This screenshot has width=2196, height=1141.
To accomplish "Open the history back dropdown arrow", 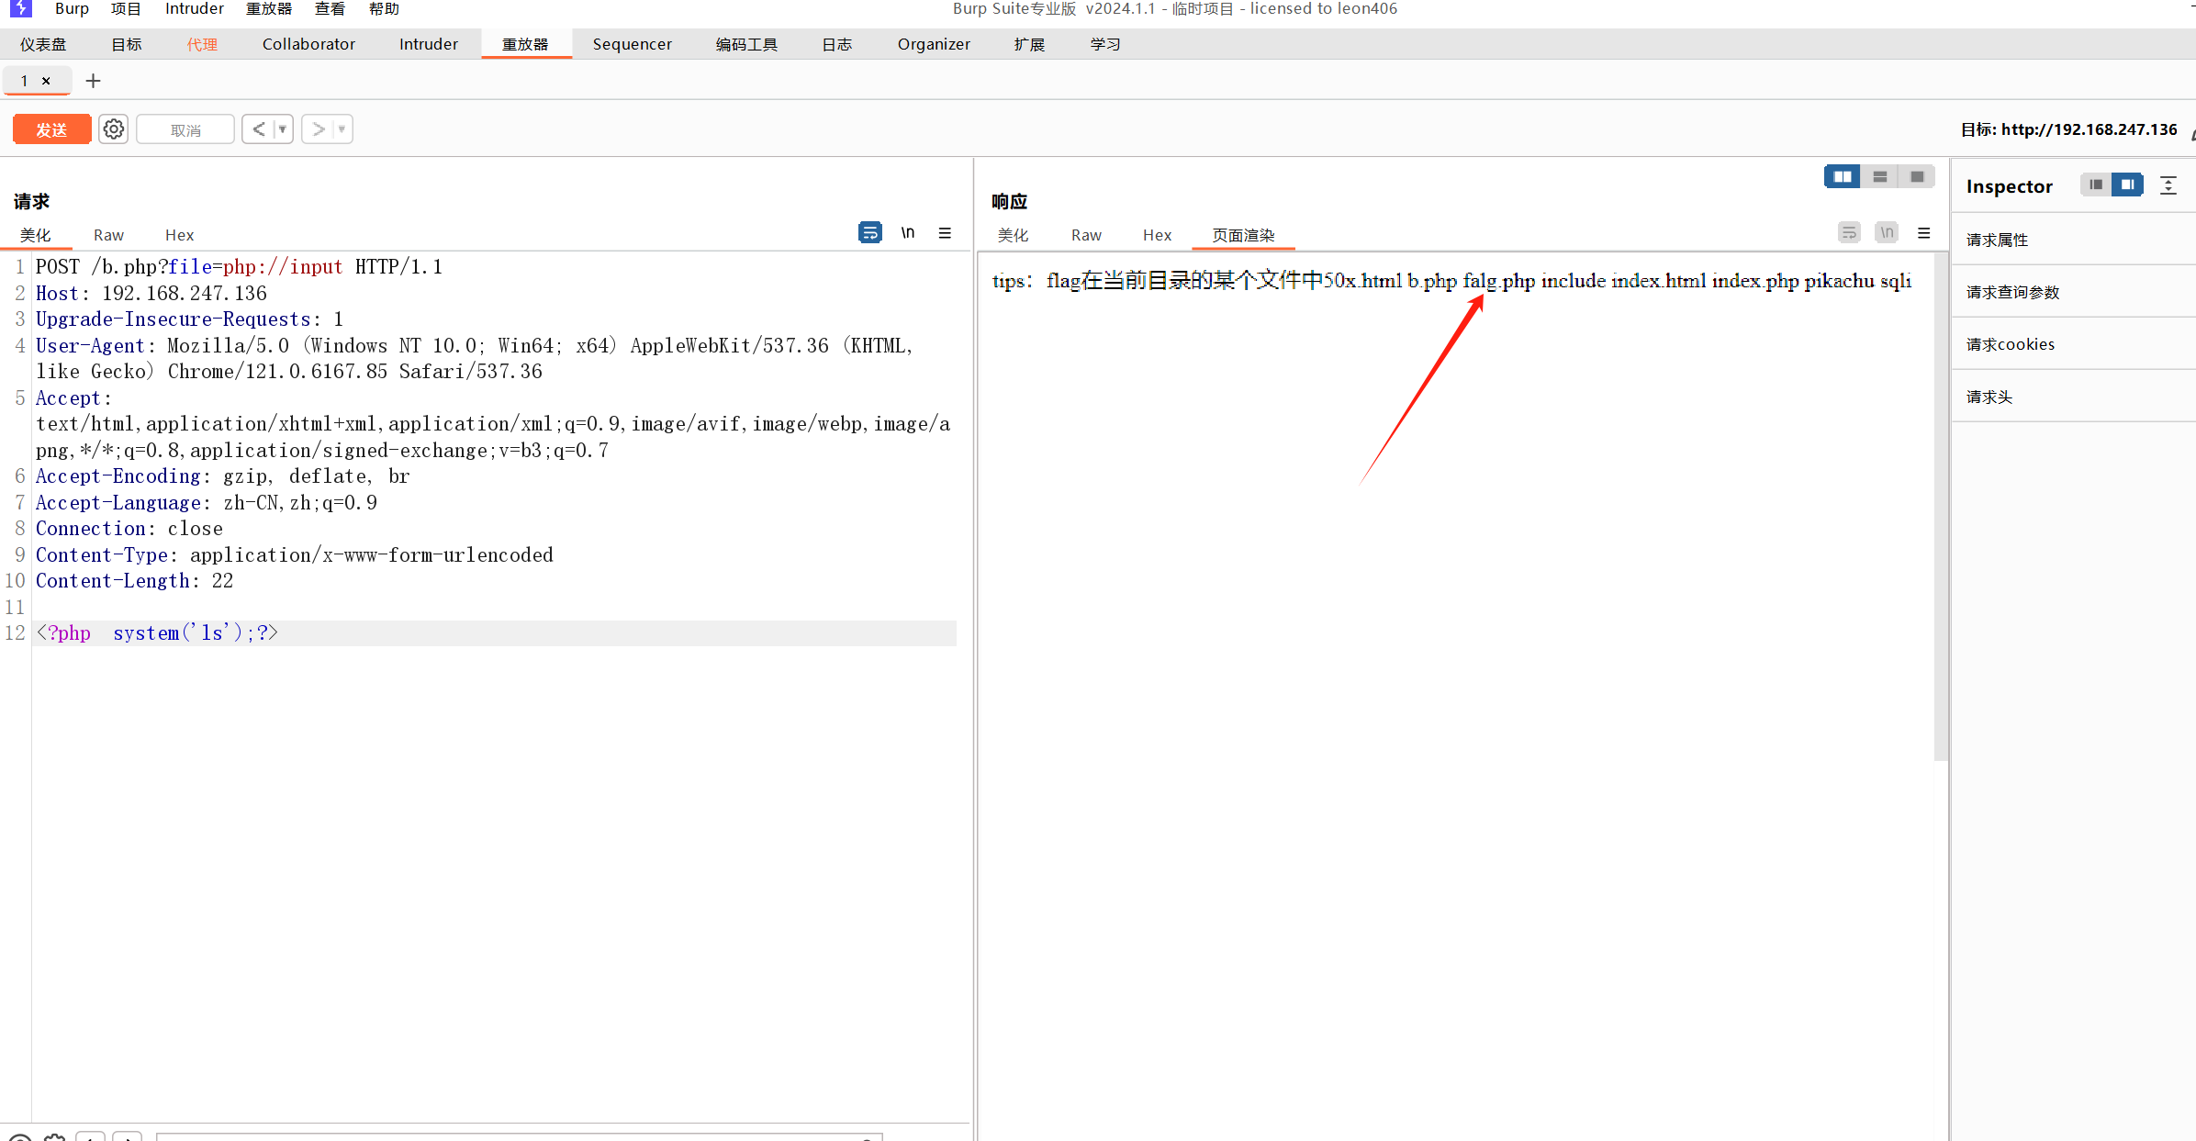I will [x=283, y=129].
